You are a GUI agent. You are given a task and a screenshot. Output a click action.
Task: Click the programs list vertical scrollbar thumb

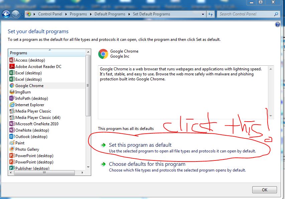tap(88, 85)
